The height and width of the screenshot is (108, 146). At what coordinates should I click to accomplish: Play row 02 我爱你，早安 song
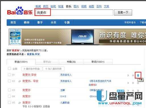click(x=128, y=83)
